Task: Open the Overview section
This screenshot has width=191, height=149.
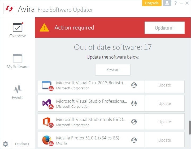Action: pyautogui.click(x=18, y=30)
